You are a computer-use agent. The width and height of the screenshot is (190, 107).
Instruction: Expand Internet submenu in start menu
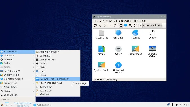tap(17, 59)
